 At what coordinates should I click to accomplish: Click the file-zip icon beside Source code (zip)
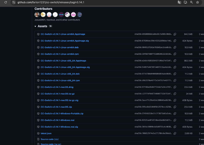coord(38,139)
